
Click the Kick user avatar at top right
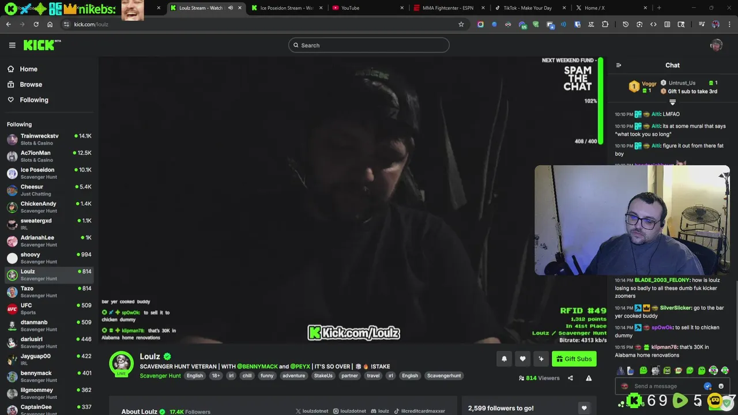(x=716, y=46)
